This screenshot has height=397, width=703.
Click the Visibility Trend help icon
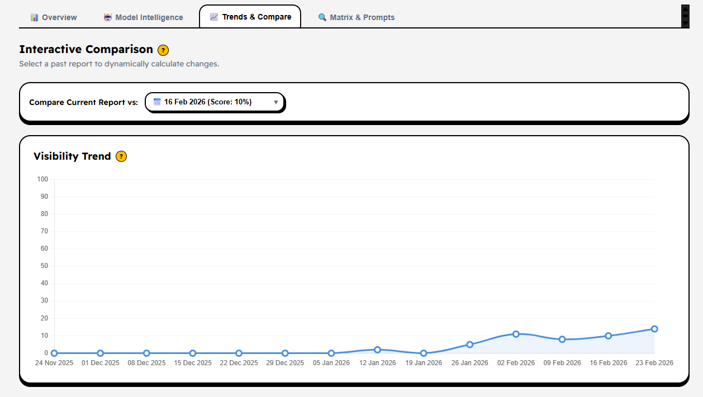(x=121, y=156)
